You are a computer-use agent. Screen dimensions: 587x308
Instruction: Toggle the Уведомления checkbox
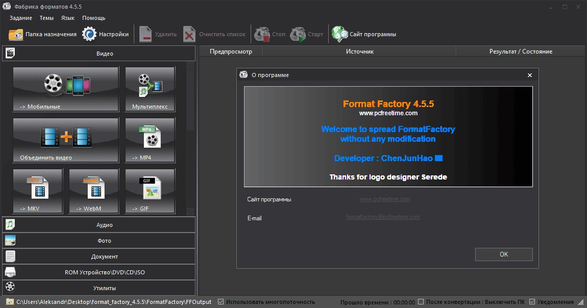[x=532, y=302]
